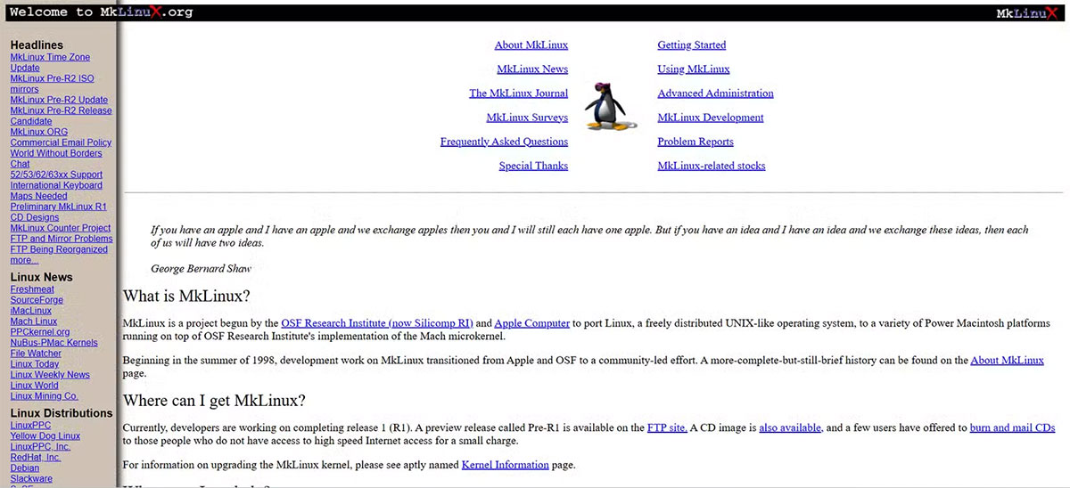Click the 'Where can I get MkLinux?' heading

pyautogui.click(x=214, y=402)
